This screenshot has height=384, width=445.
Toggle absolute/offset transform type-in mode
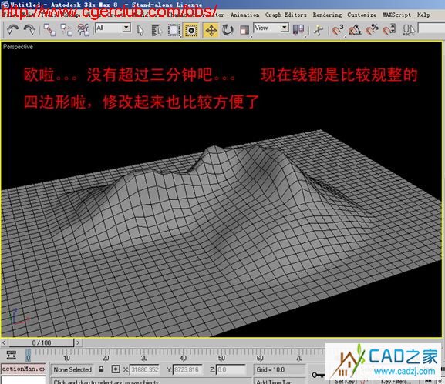(x=116, y=369)
